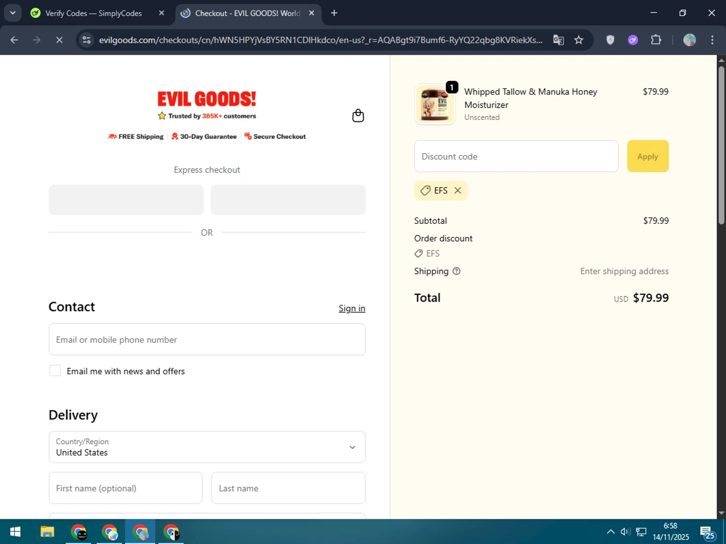This screenshot has width=726, height=544.
Task: Open the shopping bag cart icon
Action: tap(358, 116)
